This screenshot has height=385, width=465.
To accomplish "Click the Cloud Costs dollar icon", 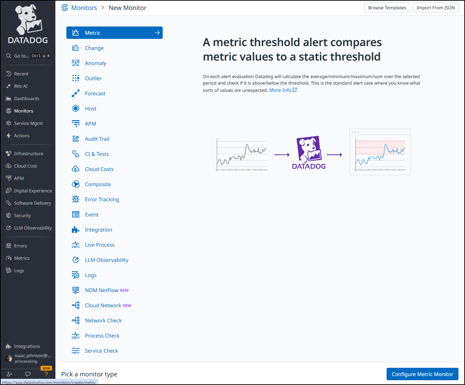I will coord(76,169).
